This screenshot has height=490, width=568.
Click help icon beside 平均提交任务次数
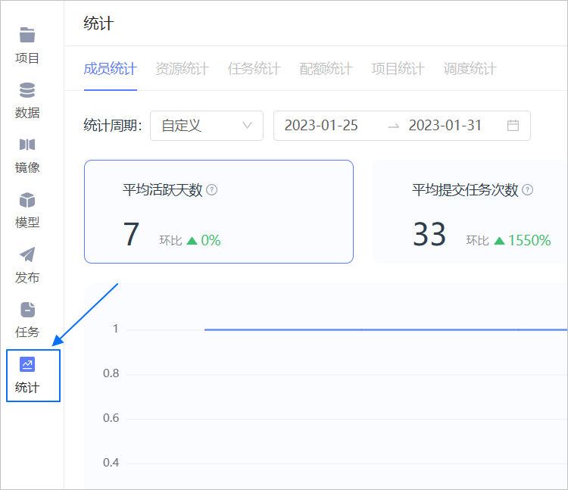coord(527,190)
